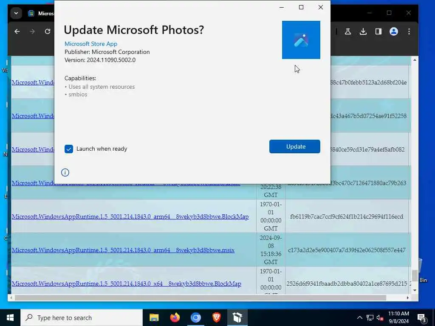Click the horizontal scrollbar right arrow

click(407, 298)
